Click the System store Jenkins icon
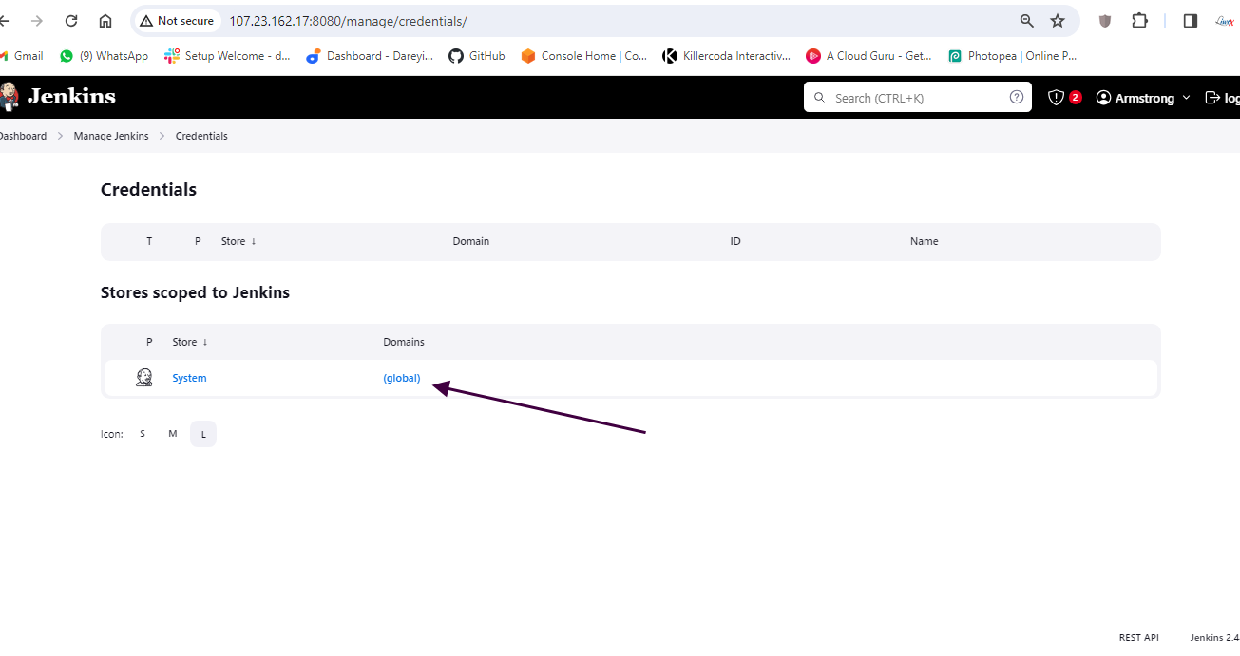The width and height of the screenshot is (1240, 656). point(144,378)
